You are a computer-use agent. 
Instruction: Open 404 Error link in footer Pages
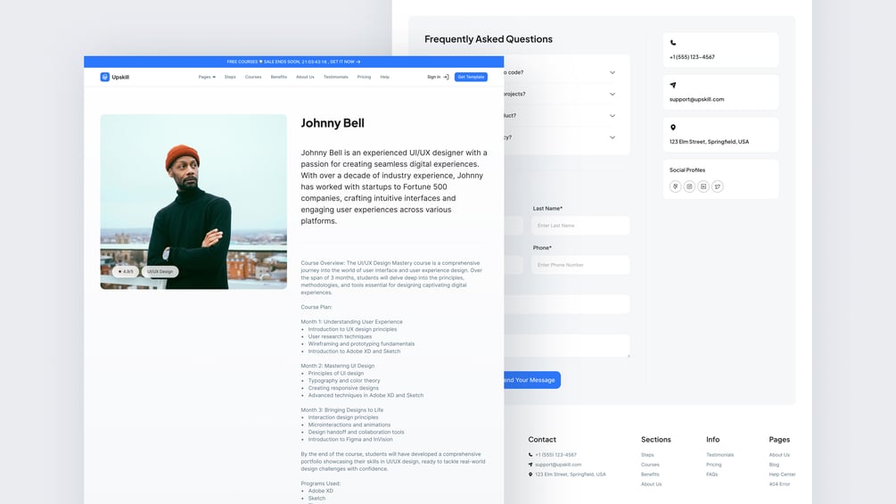point(779,484)
